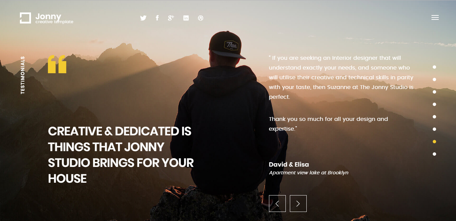Jump to the fourth navigation dot
Image resolution: width=456 pixels, height=221 pixels.
434,104
